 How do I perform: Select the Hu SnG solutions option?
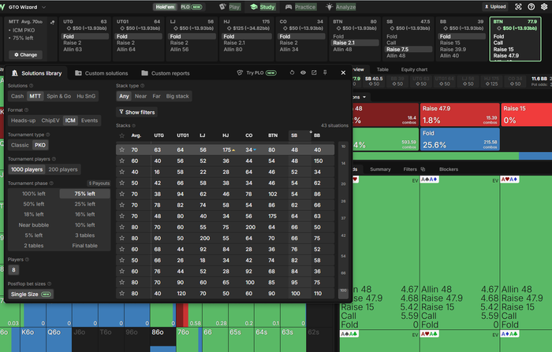point(86,96)
